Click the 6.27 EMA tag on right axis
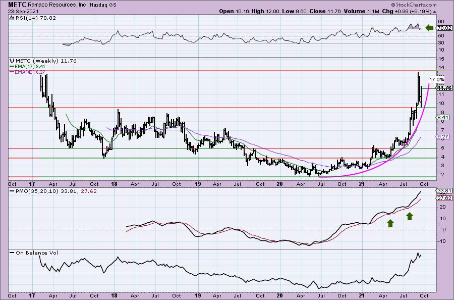This screenshot has height=300, width=454. pyautogui.click(x=443, y=136)
